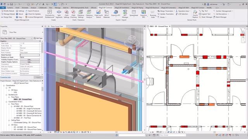Switch to the Systems ribbon tab
248x139 pixels.
10,8
